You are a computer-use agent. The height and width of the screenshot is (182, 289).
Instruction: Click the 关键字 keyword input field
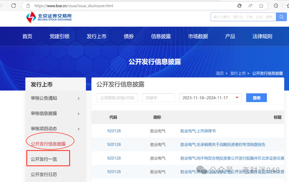[158, 98]
